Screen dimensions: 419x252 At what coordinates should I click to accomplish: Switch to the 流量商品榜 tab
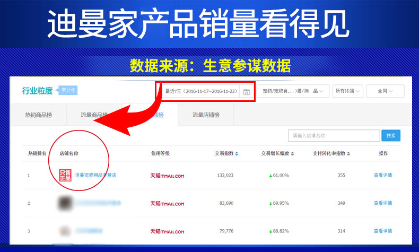pyautogui.click(x=94, y=115)
